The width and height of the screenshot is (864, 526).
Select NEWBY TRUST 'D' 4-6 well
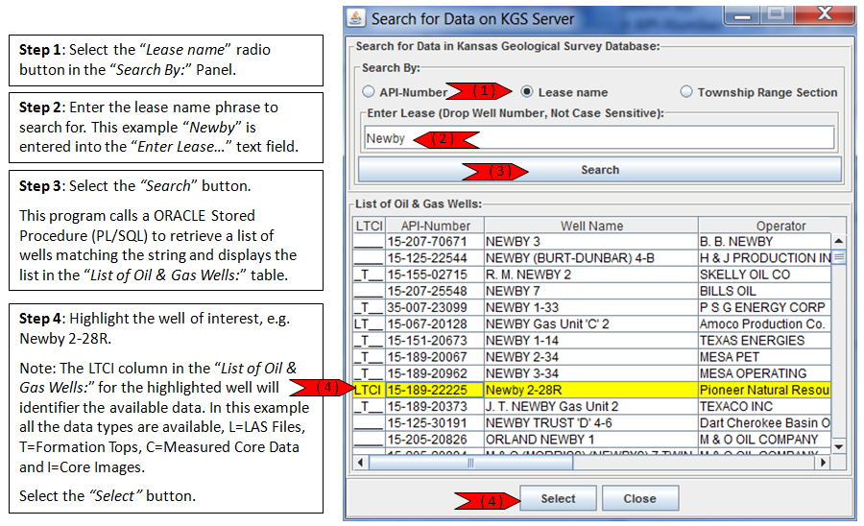pos(591,423)
